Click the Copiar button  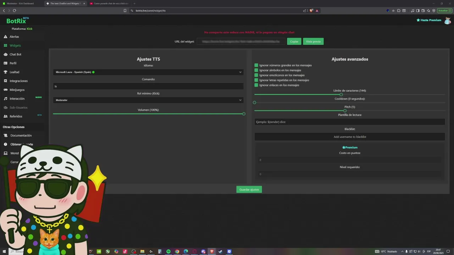(x=294, y=41)
